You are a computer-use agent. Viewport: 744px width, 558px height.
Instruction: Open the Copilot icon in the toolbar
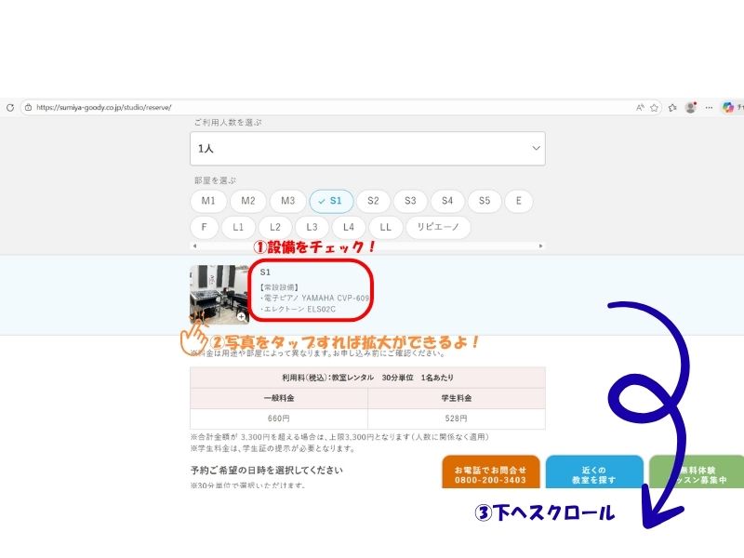pos(728,108)
